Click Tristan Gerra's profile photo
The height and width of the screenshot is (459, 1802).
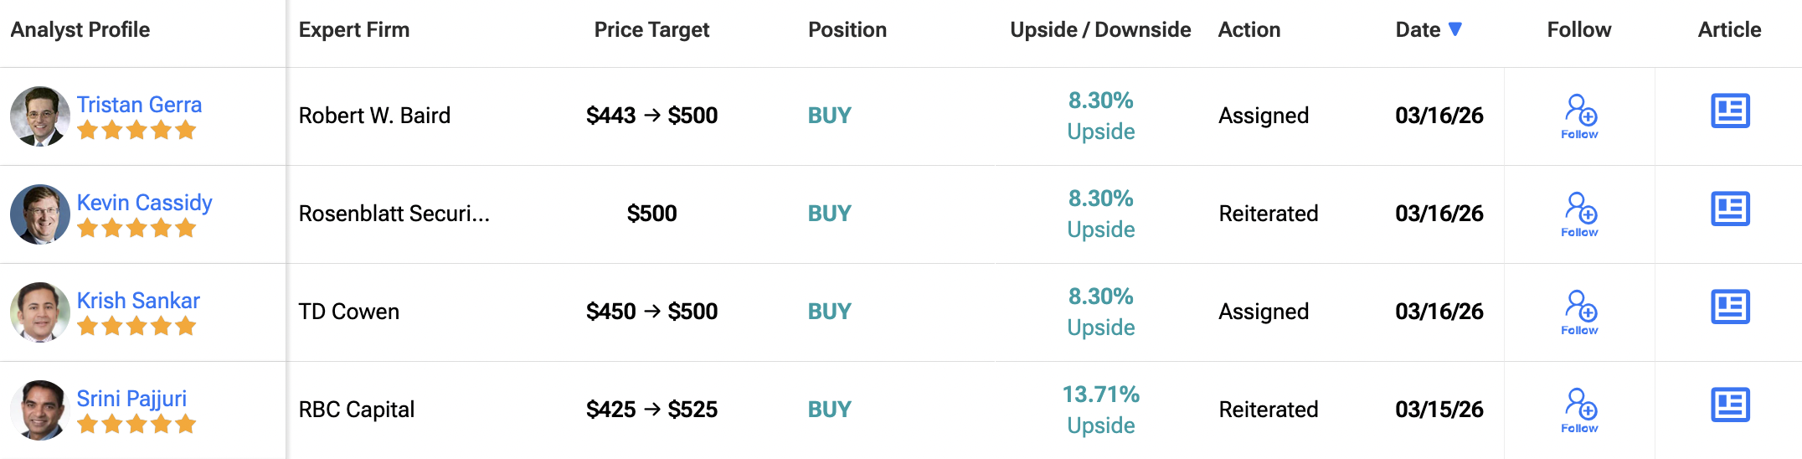click(x=39, y=116)
